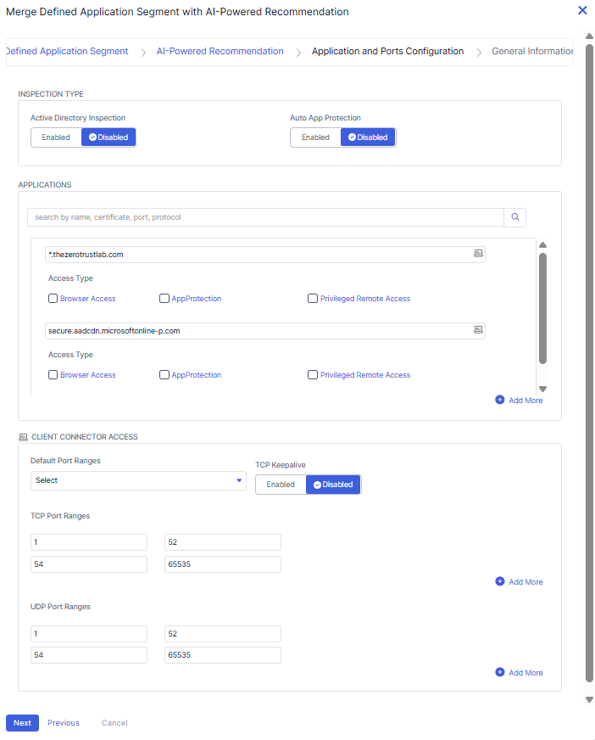Enable TCP Keepalive

click(281, 485)
